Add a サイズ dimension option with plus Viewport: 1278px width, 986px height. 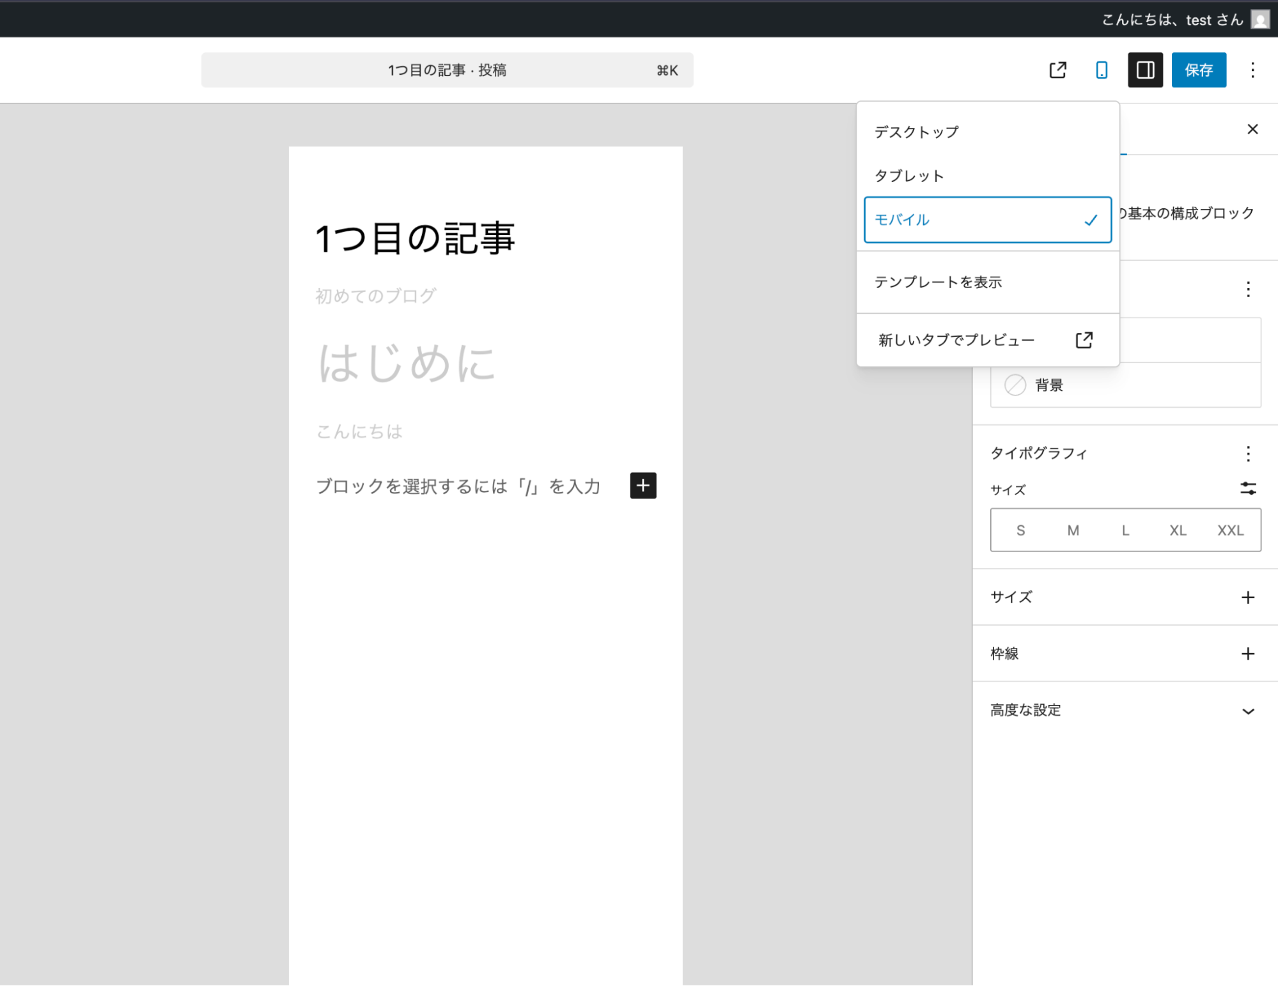click(x=1248, y=597)
